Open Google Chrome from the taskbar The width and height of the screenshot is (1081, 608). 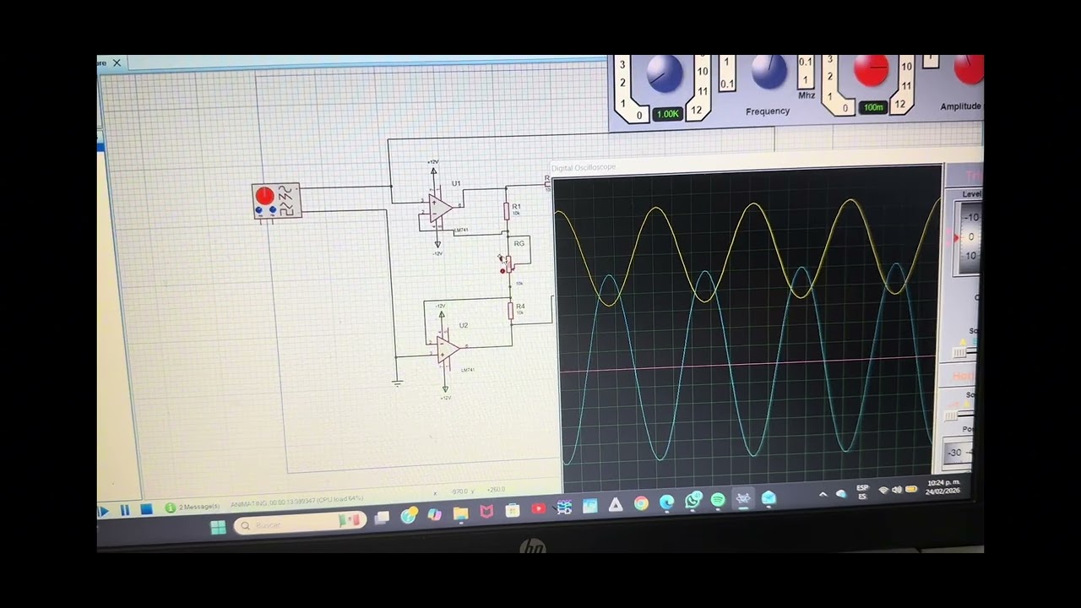641,503
